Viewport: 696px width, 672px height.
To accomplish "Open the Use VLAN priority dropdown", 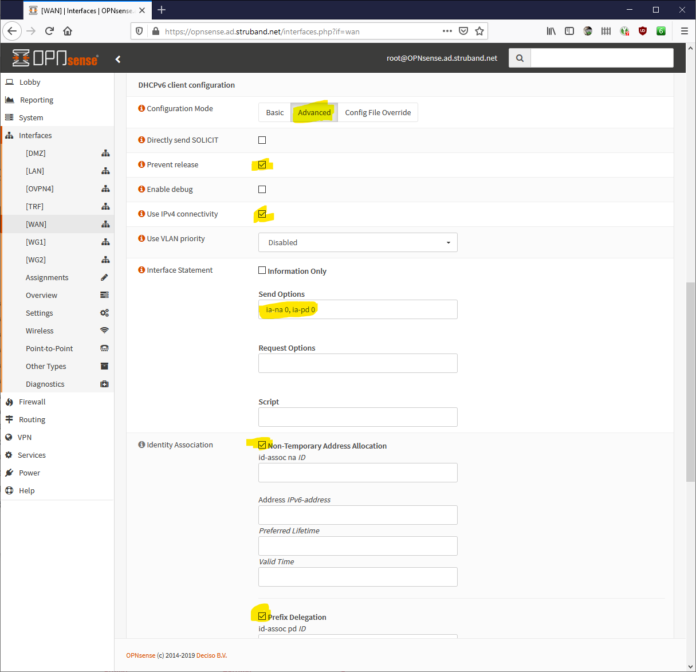I will [357, 242].
